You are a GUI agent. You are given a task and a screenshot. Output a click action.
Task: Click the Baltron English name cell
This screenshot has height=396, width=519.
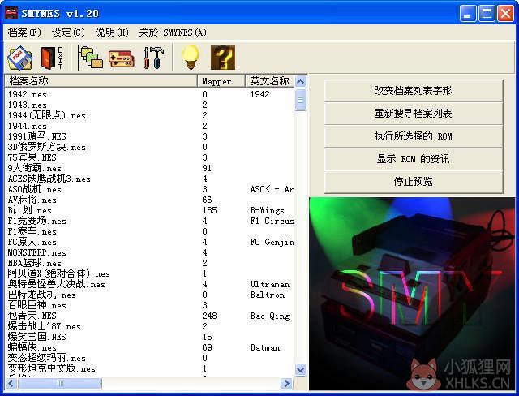click(267, 295)
